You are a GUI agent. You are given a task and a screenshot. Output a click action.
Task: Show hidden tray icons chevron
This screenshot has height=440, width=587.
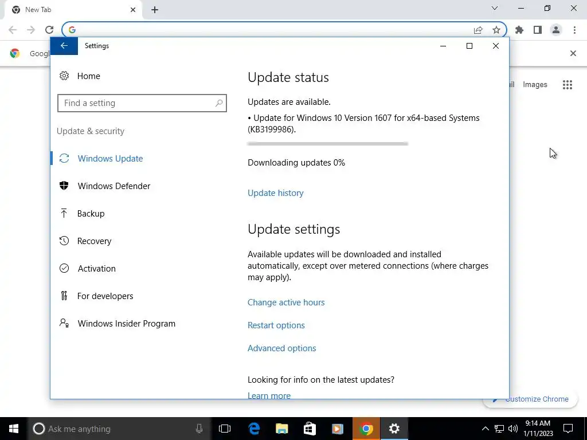(x=485, y=429)
